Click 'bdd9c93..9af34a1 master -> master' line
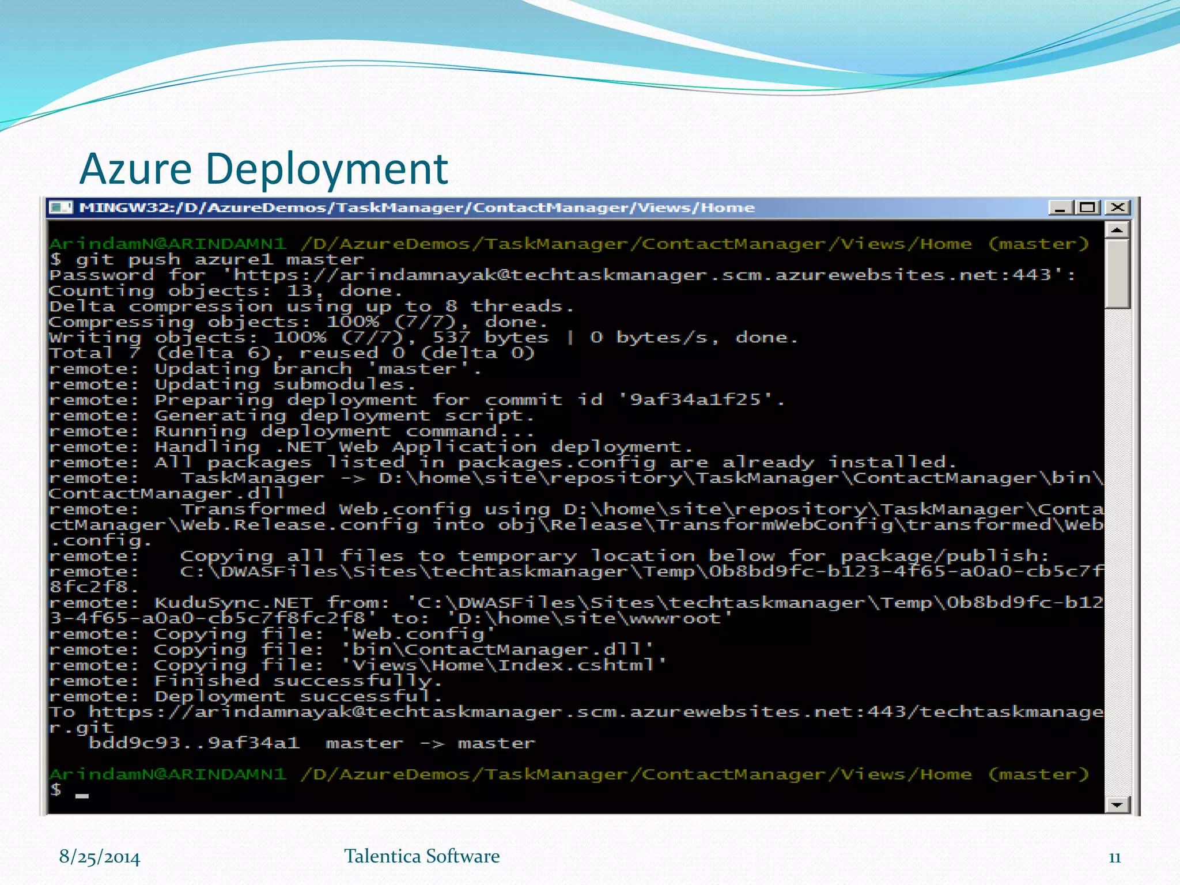 click(312, 743)
